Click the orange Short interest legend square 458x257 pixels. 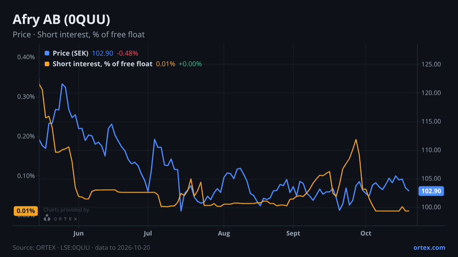(47, 64)
